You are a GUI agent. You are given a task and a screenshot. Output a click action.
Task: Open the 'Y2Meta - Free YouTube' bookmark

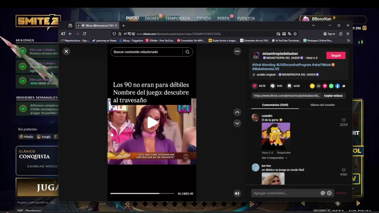pos(160,41)
